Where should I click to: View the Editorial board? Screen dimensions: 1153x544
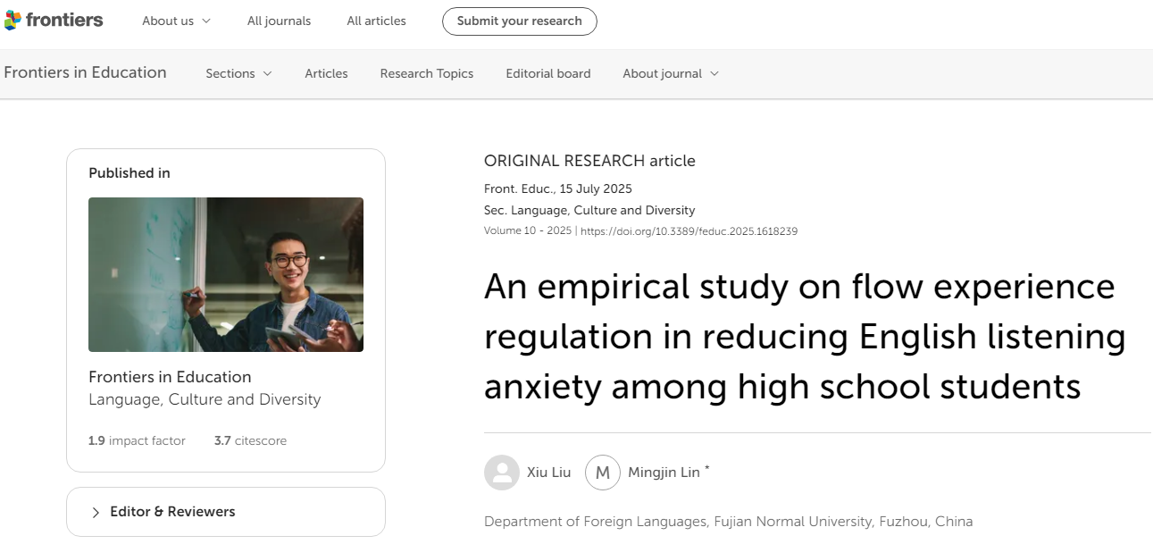(547, 73)
